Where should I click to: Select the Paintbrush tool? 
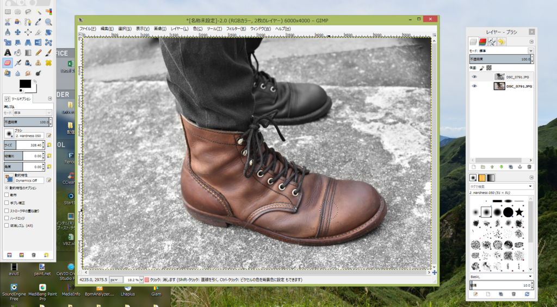coord(48,53)
